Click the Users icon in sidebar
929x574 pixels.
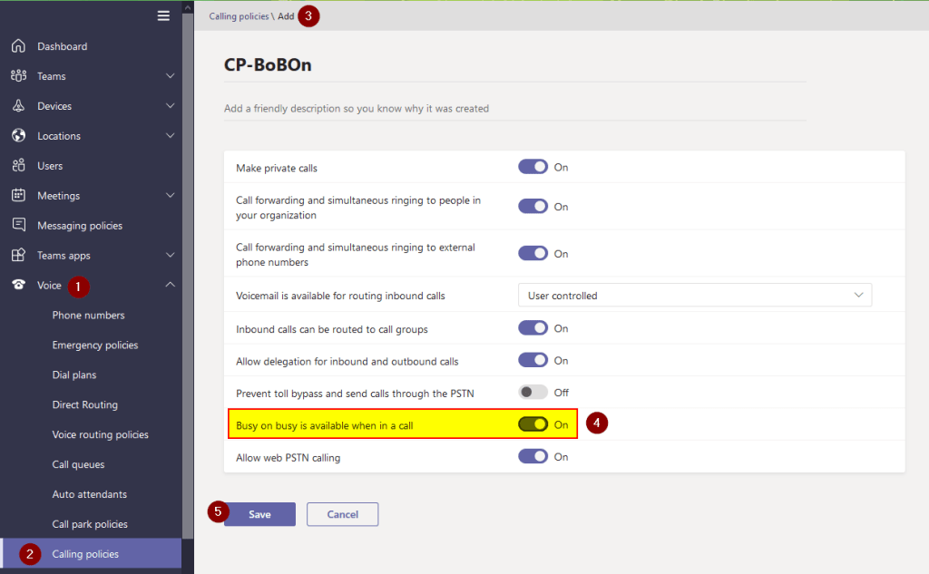click(18, 166)
